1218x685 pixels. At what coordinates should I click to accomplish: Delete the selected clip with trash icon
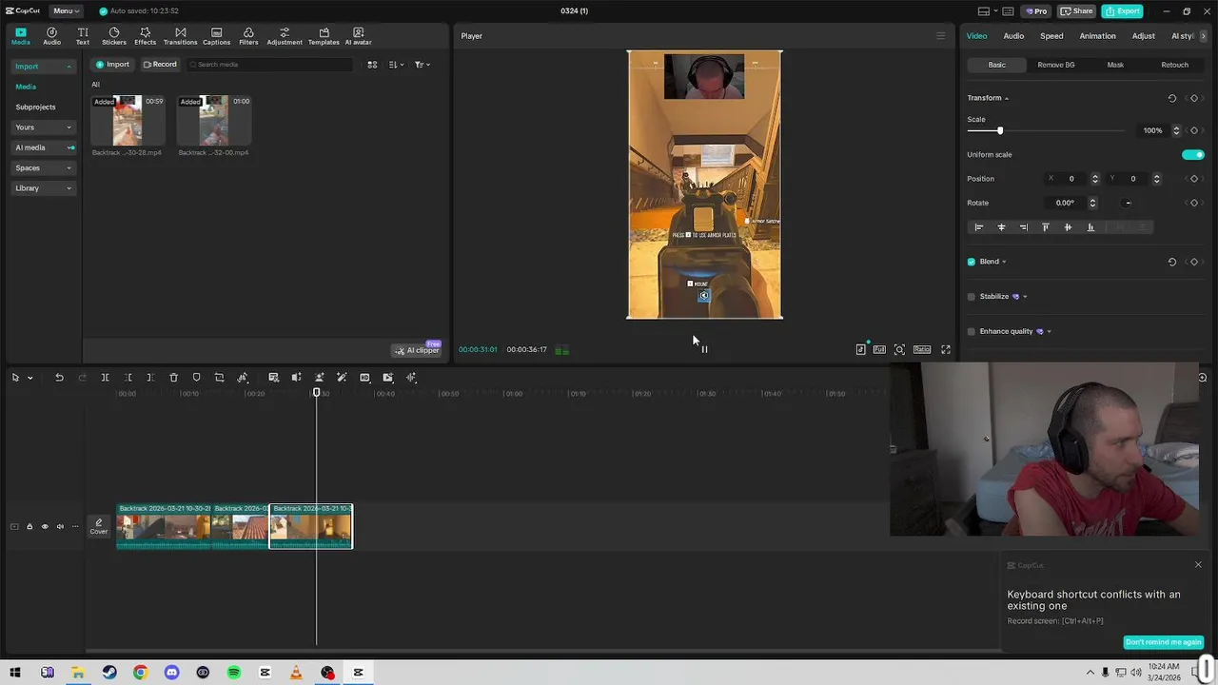pos(173,378)
